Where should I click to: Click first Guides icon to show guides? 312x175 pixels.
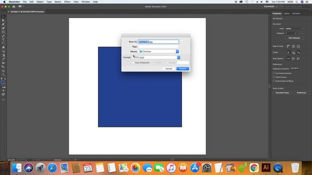click(x=289, y=52)
